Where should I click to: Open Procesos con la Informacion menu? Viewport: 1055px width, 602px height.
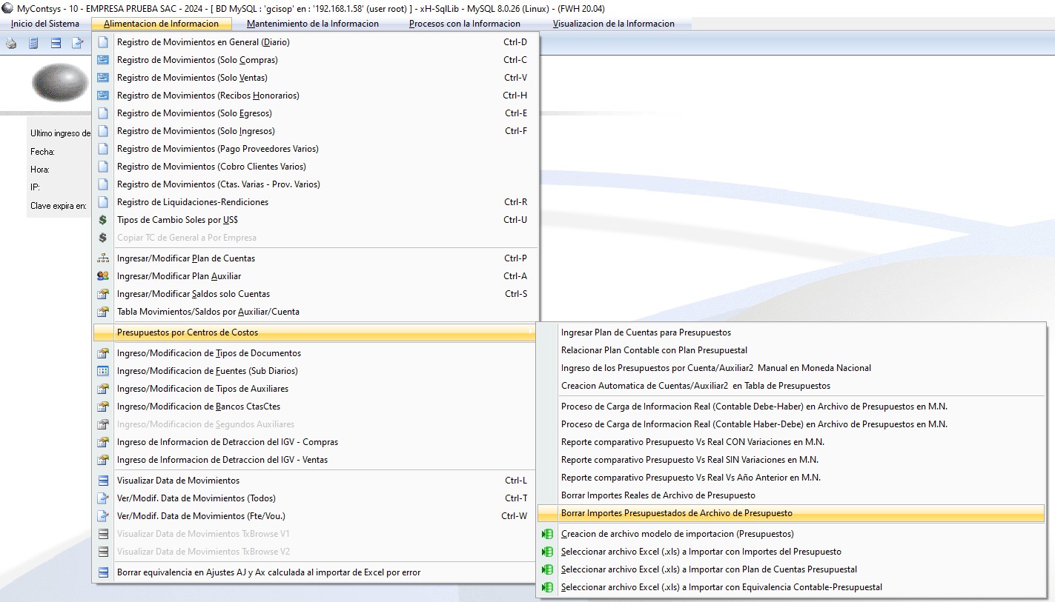click(465, 24)
